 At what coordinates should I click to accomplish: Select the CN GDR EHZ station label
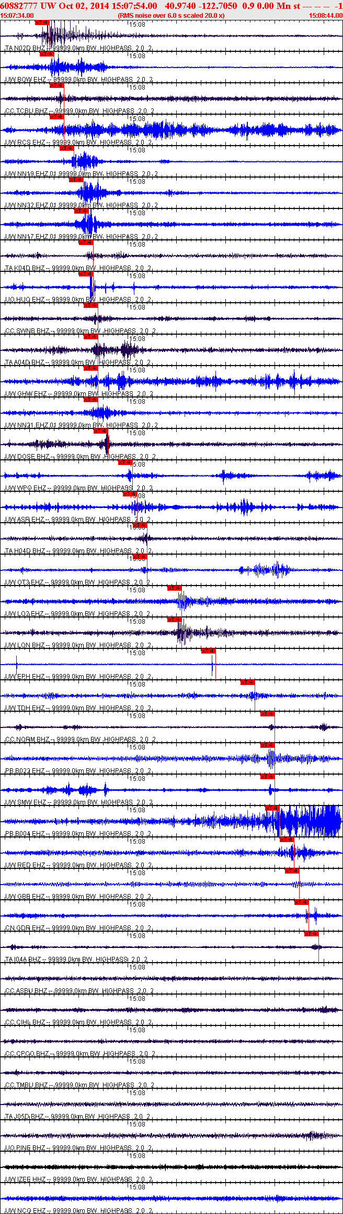pyautogui.click(x=78, y=928)
